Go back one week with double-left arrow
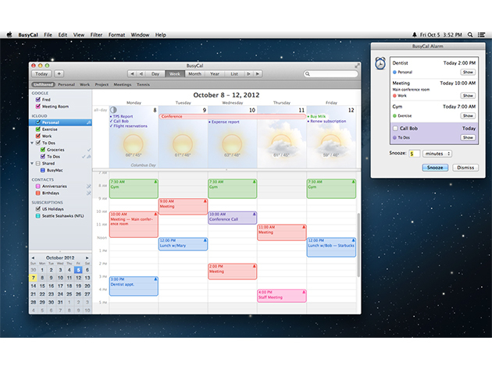The image size is (492, 369). [x=132, y=73]
